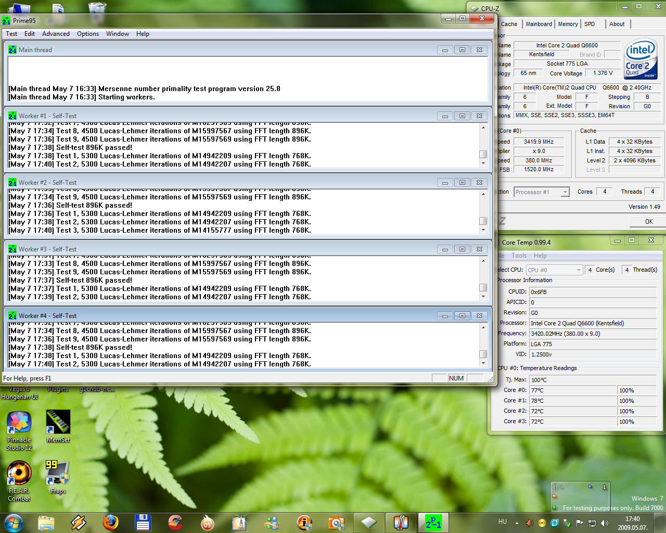Open the CPU #0 selector in Core Temp

tap(554, 270)
